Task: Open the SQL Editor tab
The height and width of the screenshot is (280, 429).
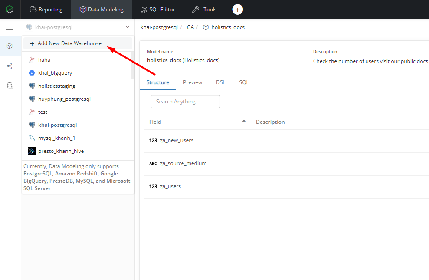Action: point(158,9)
